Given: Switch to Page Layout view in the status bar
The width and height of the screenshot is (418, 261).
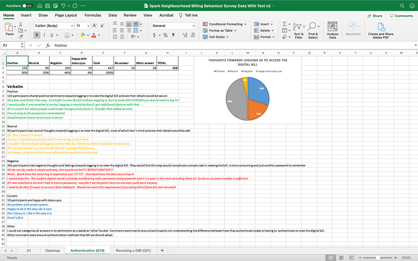Looking at the screenshot, I should (341, 258).
